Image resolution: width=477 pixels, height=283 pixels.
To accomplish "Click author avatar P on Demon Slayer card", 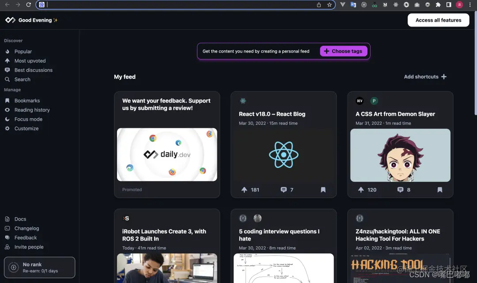I will 374,101.
